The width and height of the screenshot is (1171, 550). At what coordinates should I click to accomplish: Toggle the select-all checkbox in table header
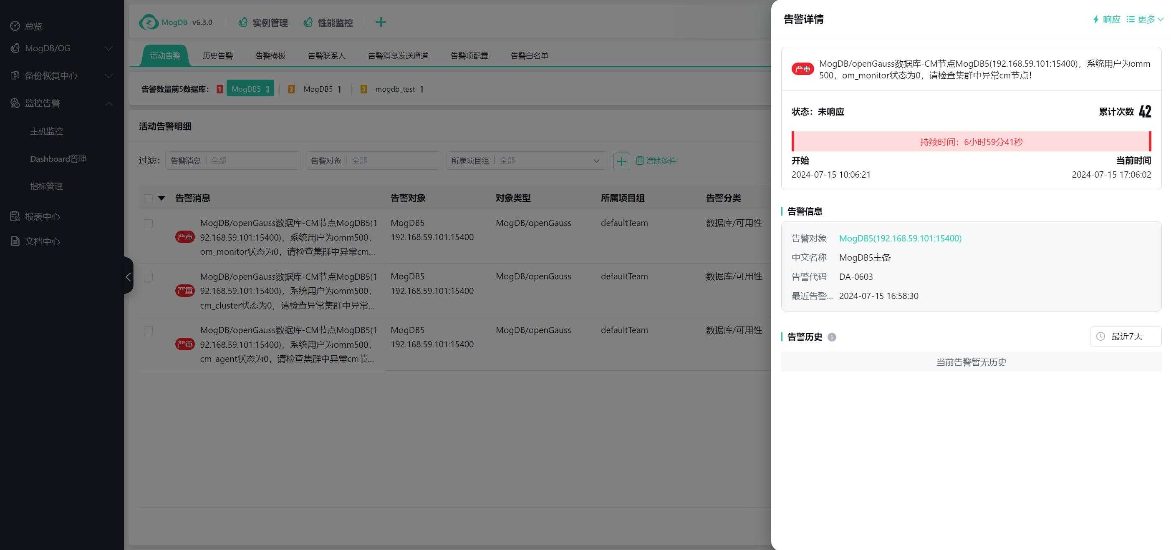pyautogui.click(x=148, y=198)
